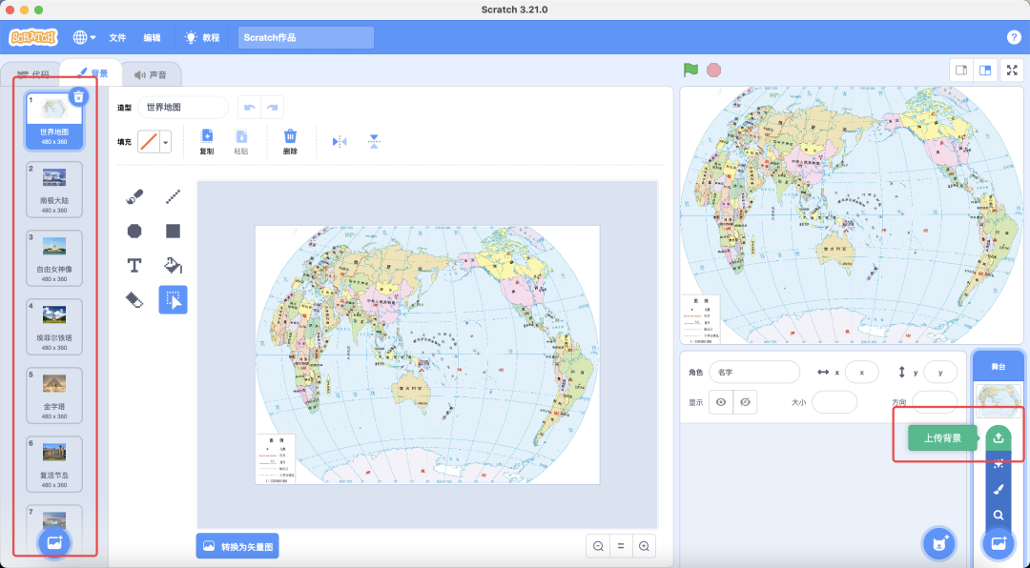Screen dimensions: 1030x568
Task: Click the choose-a-backdrop button under stage
Action: pyautogui.click(x=999, y=543)
